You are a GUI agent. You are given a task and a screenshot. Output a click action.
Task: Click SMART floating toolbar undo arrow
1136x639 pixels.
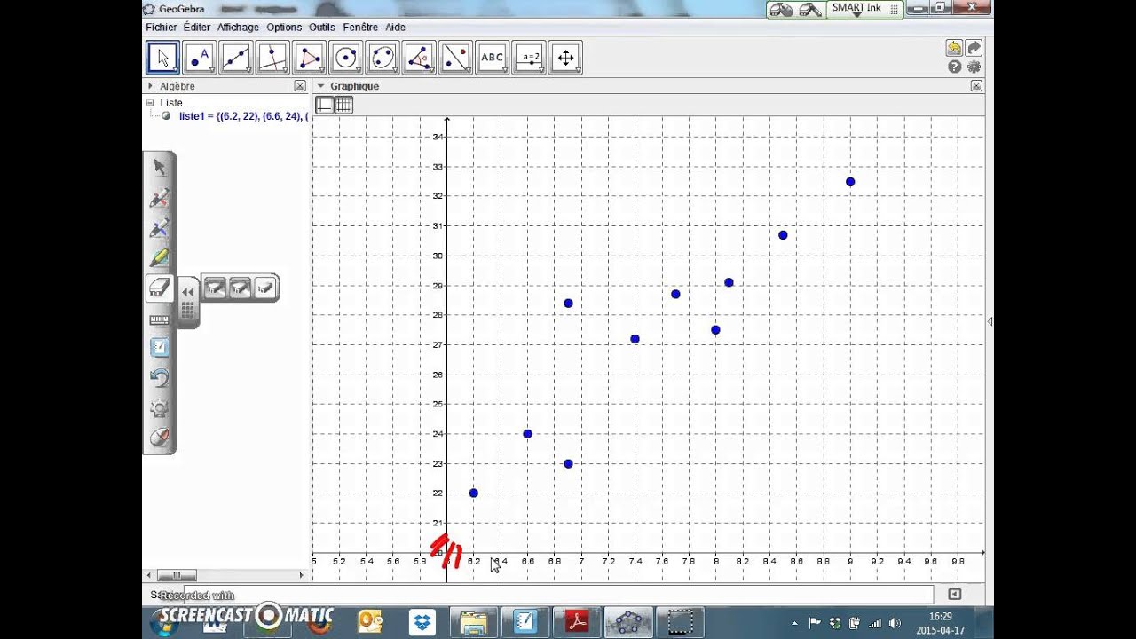[x=160, y=378]
